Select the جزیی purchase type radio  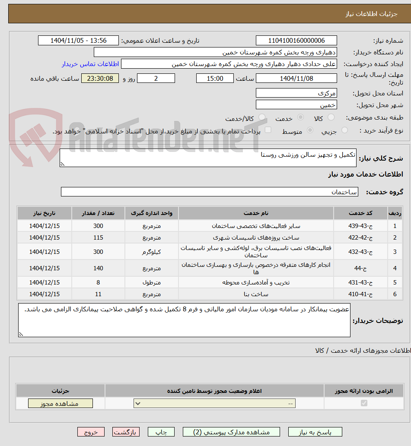point(344,130)
